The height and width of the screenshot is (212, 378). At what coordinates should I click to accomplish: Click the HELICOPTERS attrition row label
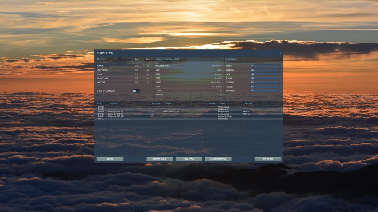(x=103, y=70)
